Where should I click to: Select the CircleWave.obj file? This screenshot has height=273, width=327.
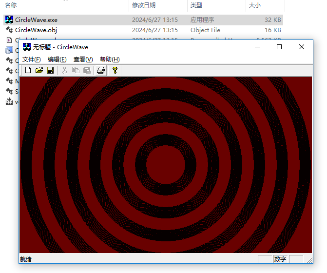click(36, 30)
